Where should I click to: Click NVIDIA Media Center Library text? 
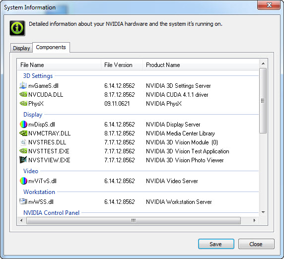(180, 133)
